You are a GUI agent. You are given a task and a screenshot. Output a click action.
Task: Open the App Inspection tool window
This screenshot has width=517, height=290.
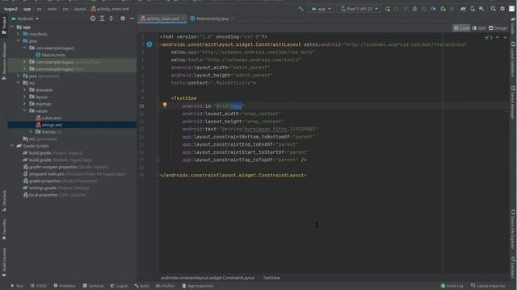pos(197,286)
